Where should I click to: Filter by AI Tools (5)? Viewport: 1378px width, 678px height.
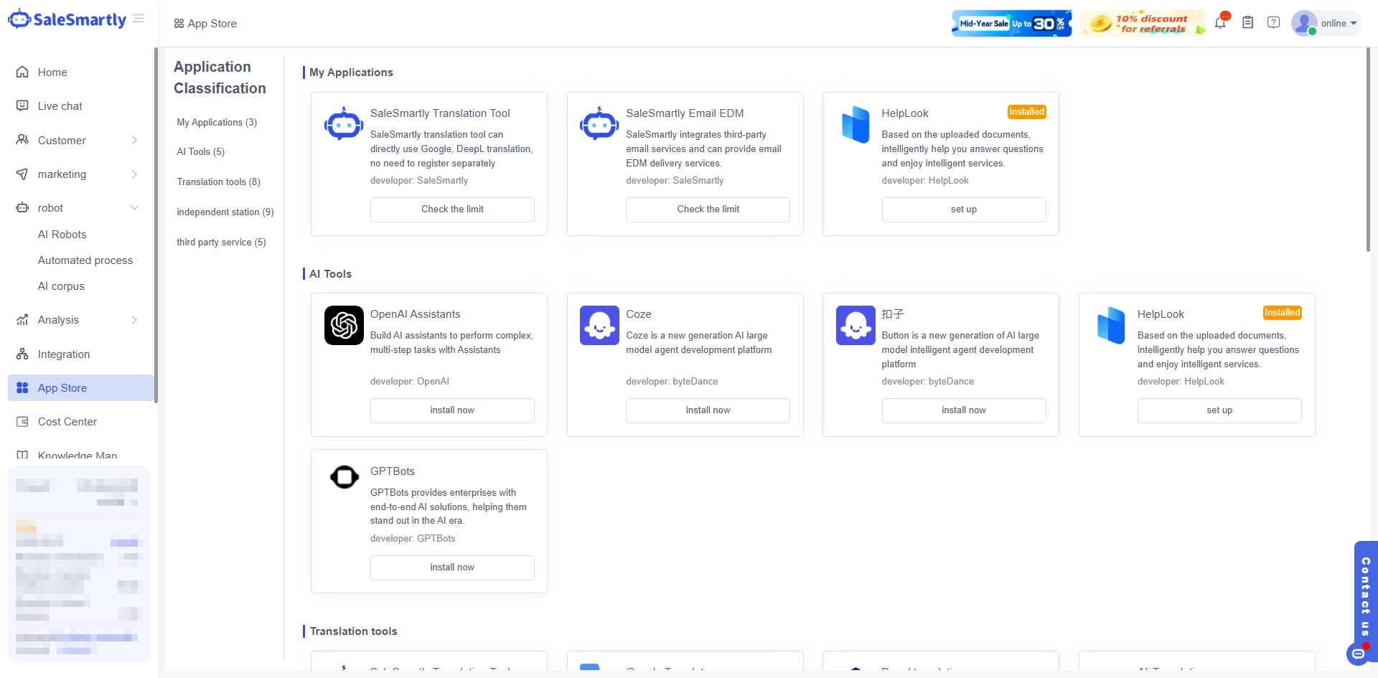pos(201,152)
